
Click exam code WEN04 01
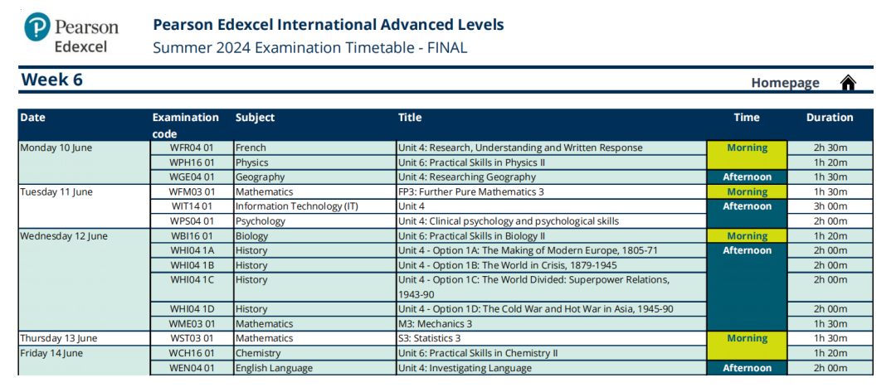click(192, 368)
